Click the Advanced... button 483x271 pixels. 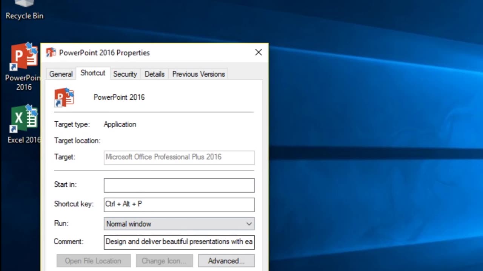pyautogui.click(x=226, y=261)
